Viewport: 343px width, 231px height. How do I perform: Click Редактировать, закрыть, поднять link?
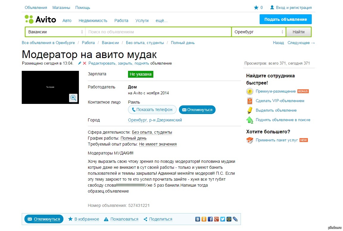(x=119, y=63)
